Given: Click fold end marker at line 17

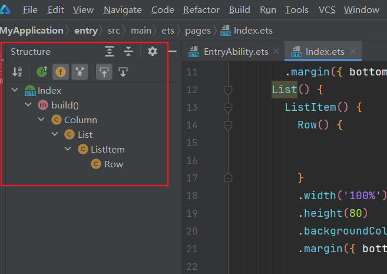Looking at the screenshot, I should click(x=228, y=178).
